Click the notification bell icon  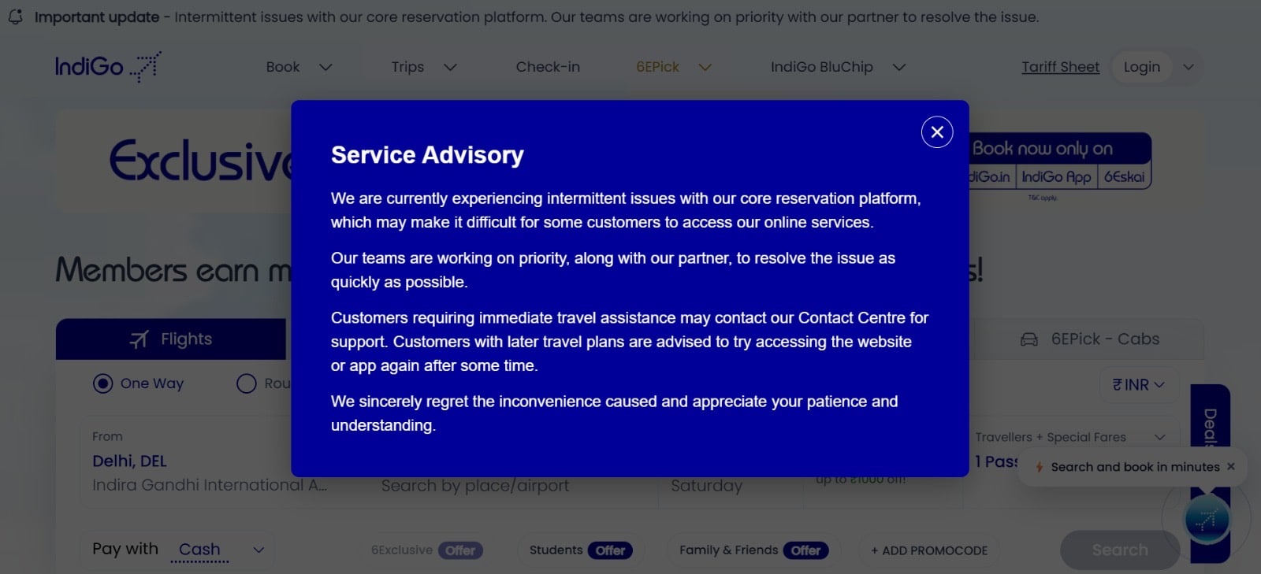[x=15, y=17]
